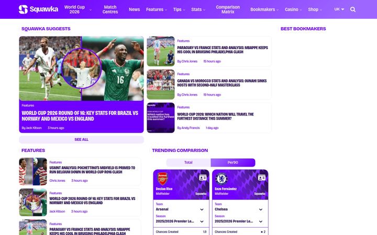Image resolution: width=377 pixels, height=235 pixels.
Task: Click player profile card icon on Declan Rice card
Action: 203,178
